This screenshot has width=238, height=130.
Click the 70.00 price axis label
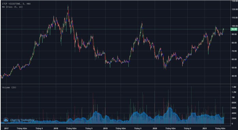(234, 51)
